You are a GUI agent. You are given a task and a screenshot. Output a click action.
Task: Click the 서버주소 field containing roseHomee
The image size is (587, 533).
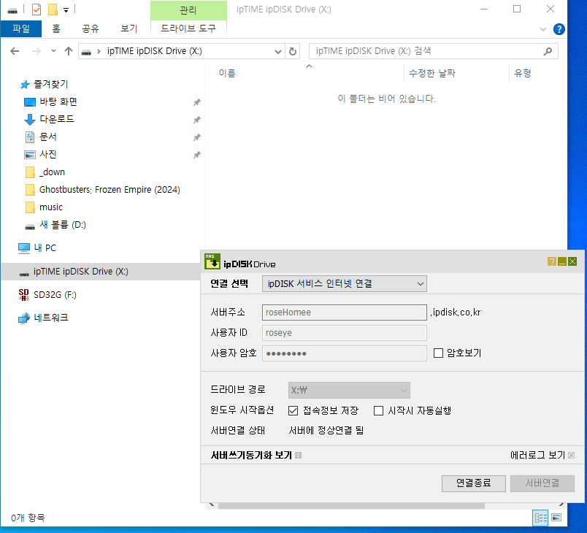pyautogui.click(x=345, y=312)
